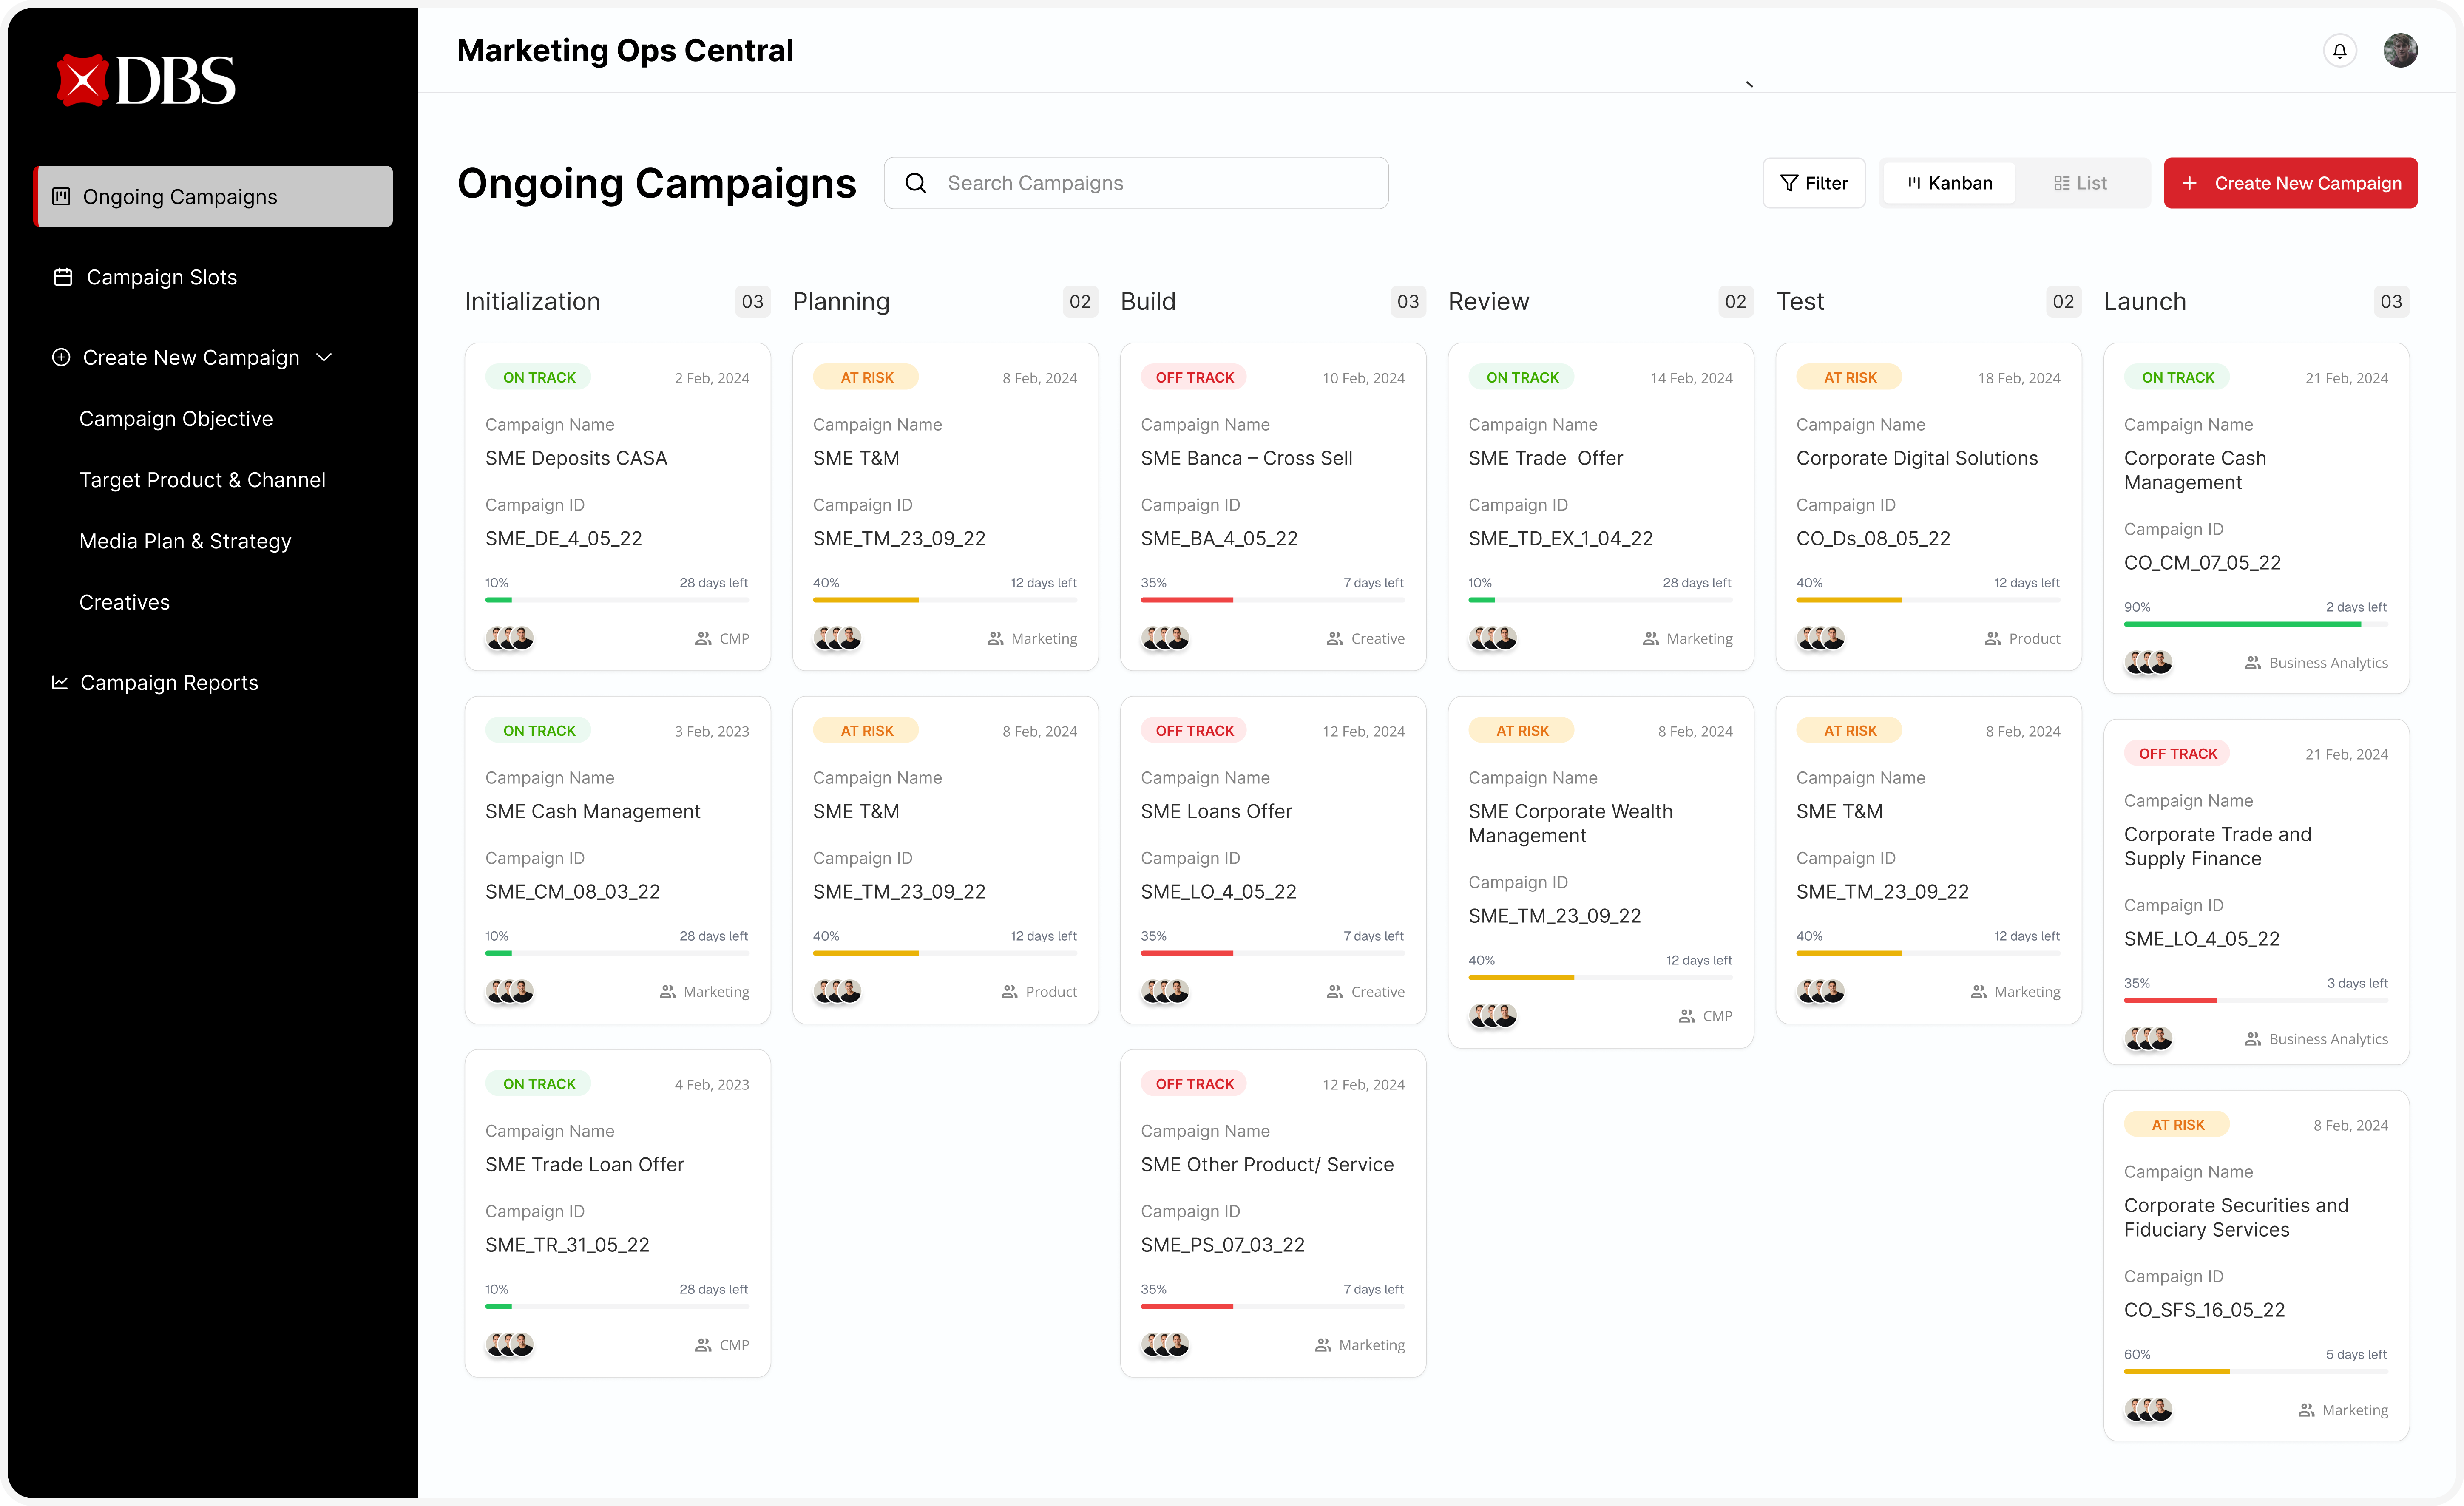This screenshot has width=2464, height=1506.
Task: Click the red Create New Campaign button
Action: click(x=2290, y=183)
